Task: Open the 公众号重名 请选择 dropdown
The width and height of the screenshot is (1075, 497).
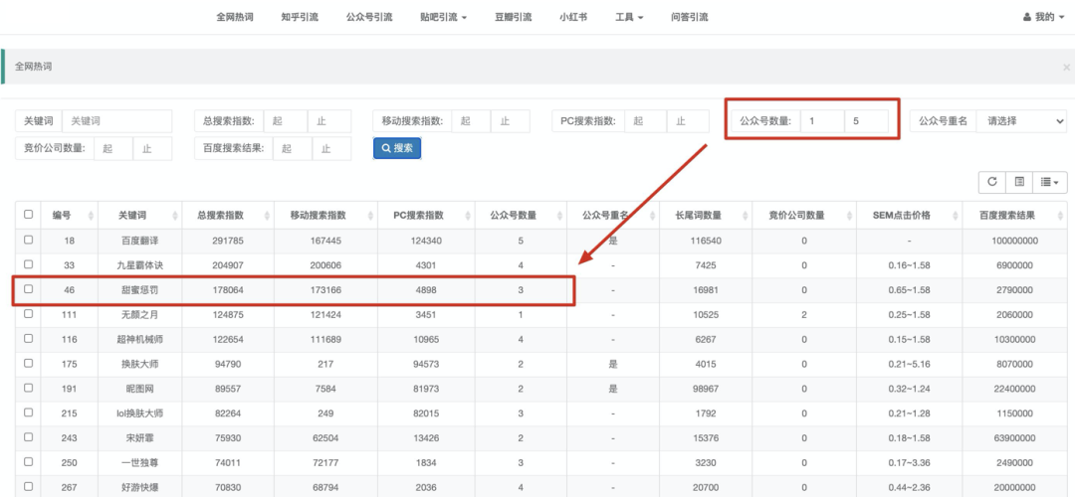Action: (x=1021, y=121)
